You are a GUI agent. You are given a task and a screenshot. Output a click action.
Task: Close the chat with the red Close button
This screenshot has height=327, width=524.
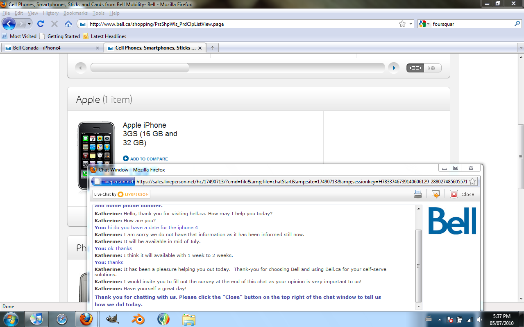tap(463, 194)
